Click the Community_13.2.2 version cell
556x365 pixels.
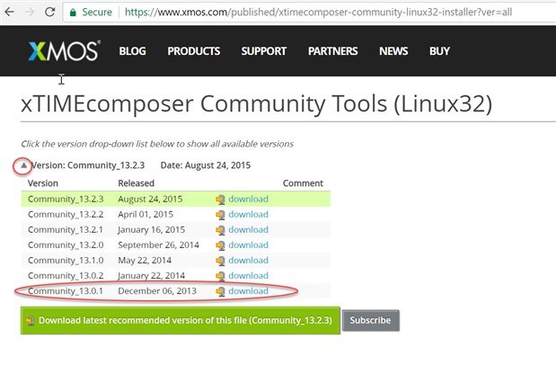coord(66,214)
